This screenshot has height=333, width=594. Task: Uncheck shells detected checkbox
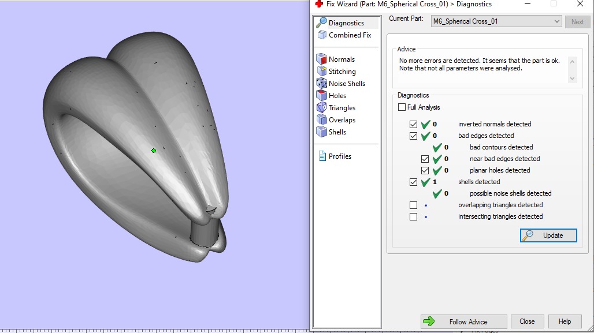[413, 182]
